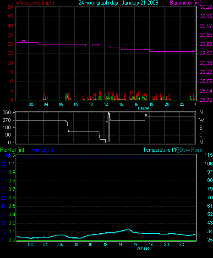
Task: Click the temperature peak near hour 15
Action: 128,229
